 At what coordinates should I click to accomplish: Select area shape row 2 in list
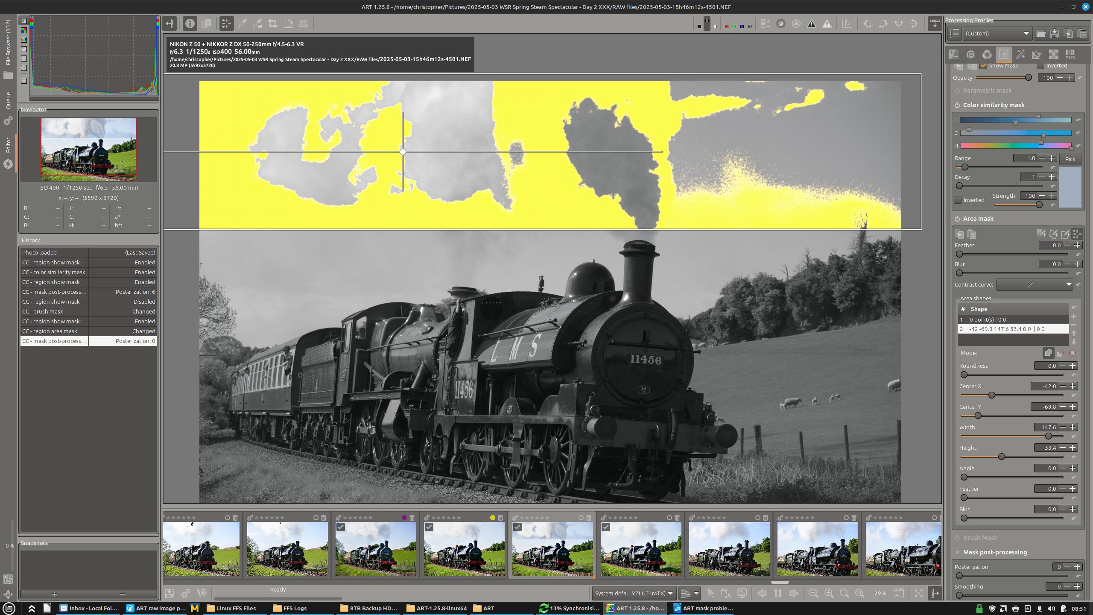click(1013, 329)
